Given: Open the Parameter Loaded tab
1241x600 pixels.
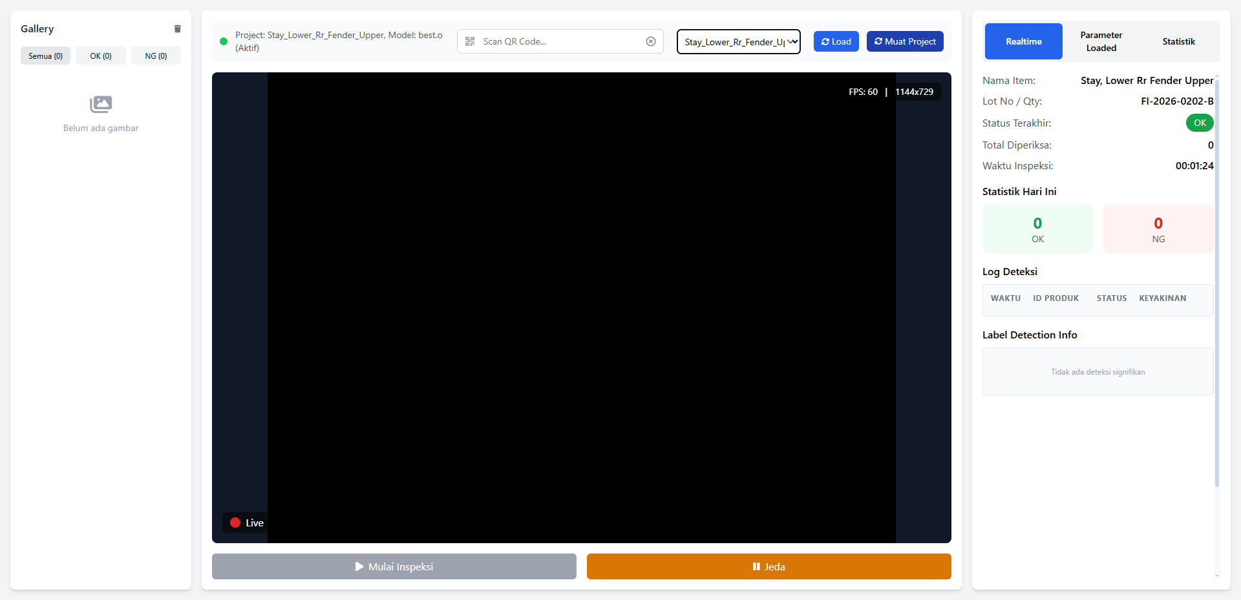Looking at the screenshot, I should pos(1101,41).
